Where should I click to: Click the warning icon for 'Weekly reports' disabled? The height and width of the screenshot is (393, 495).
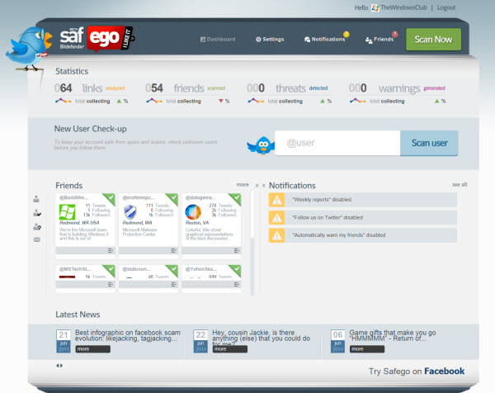pos(277,200)
